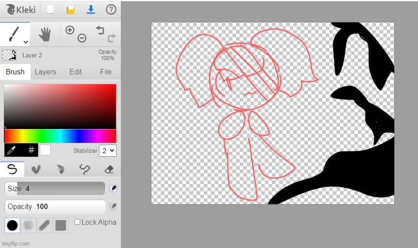Select the white secondary color swatch
This screenshot has width=418, height=248.
[45, 150]
